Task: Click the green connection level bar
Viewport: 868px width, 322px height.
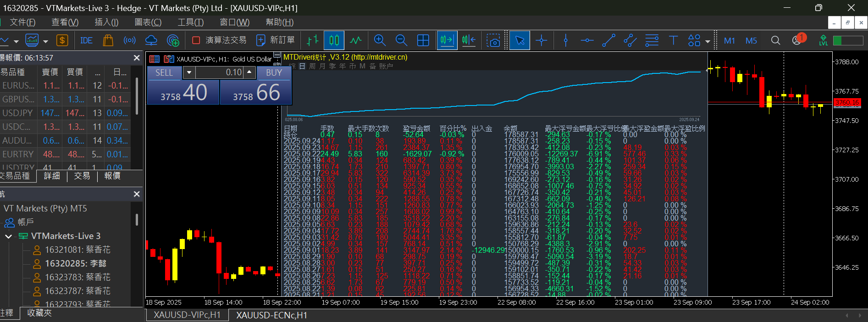Action: click(x=848, y=40)
